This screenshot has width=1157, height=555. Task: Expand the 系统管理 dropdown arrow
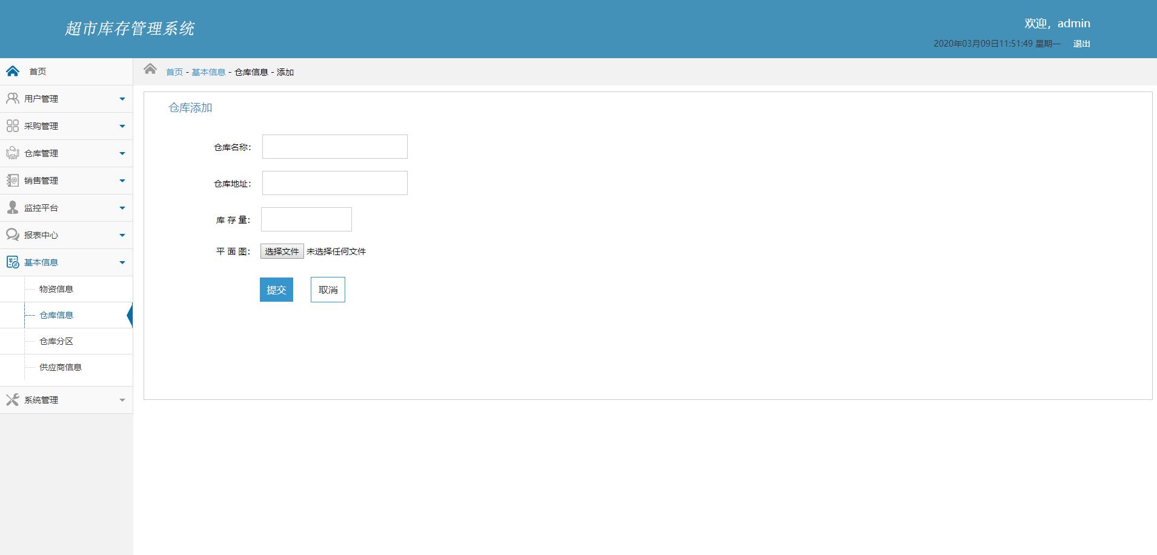click(x=122, y=400)
